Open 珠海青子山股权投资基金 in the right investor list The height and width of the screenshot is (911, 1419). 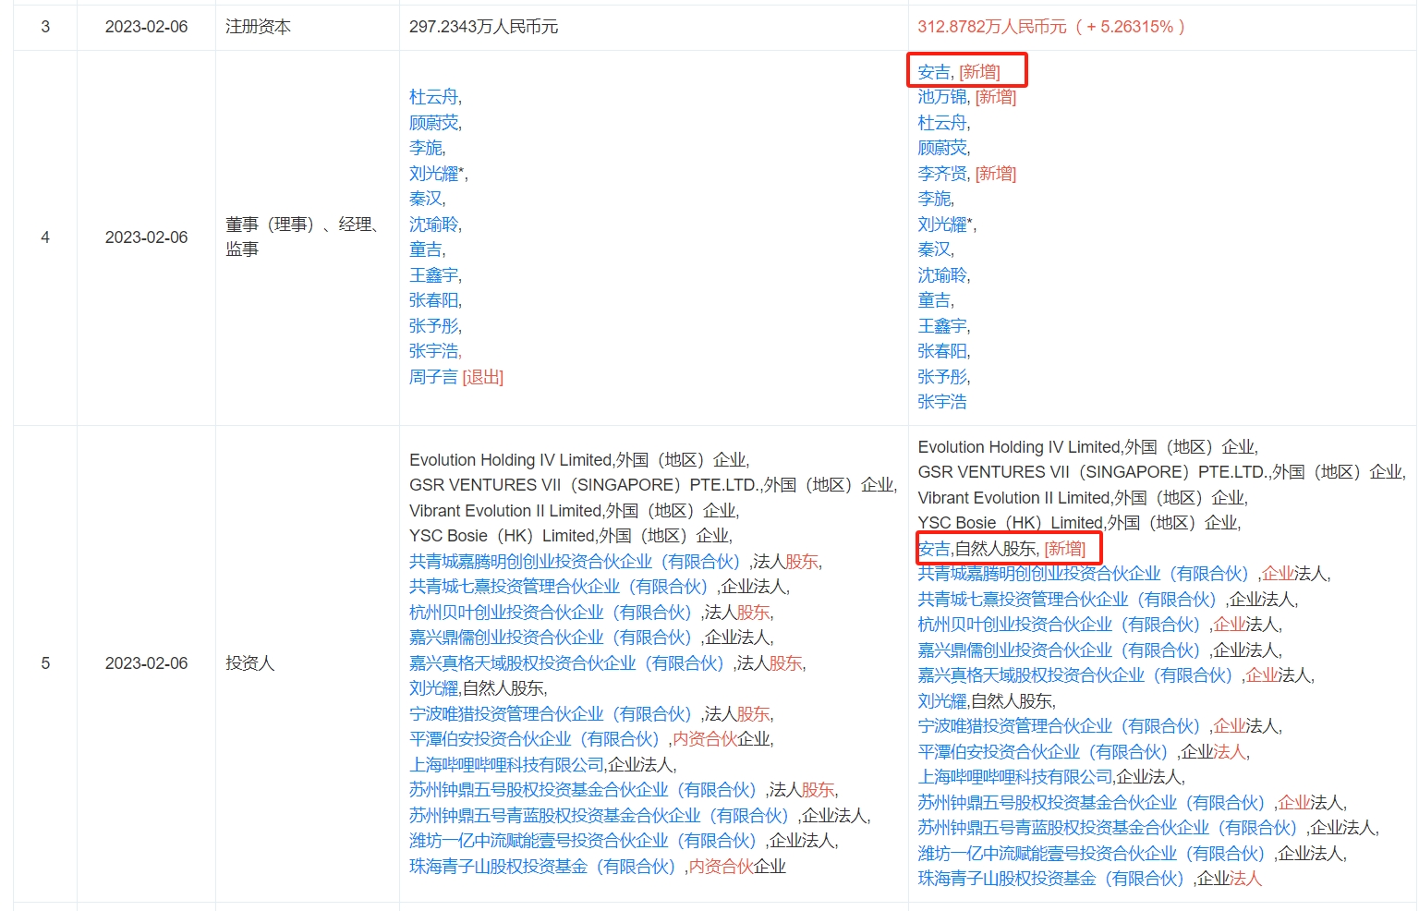[x=1050, y=879]
